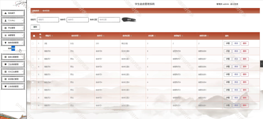
Task: Click the person icon of 个人中心
Action: (x=6, y=20)
